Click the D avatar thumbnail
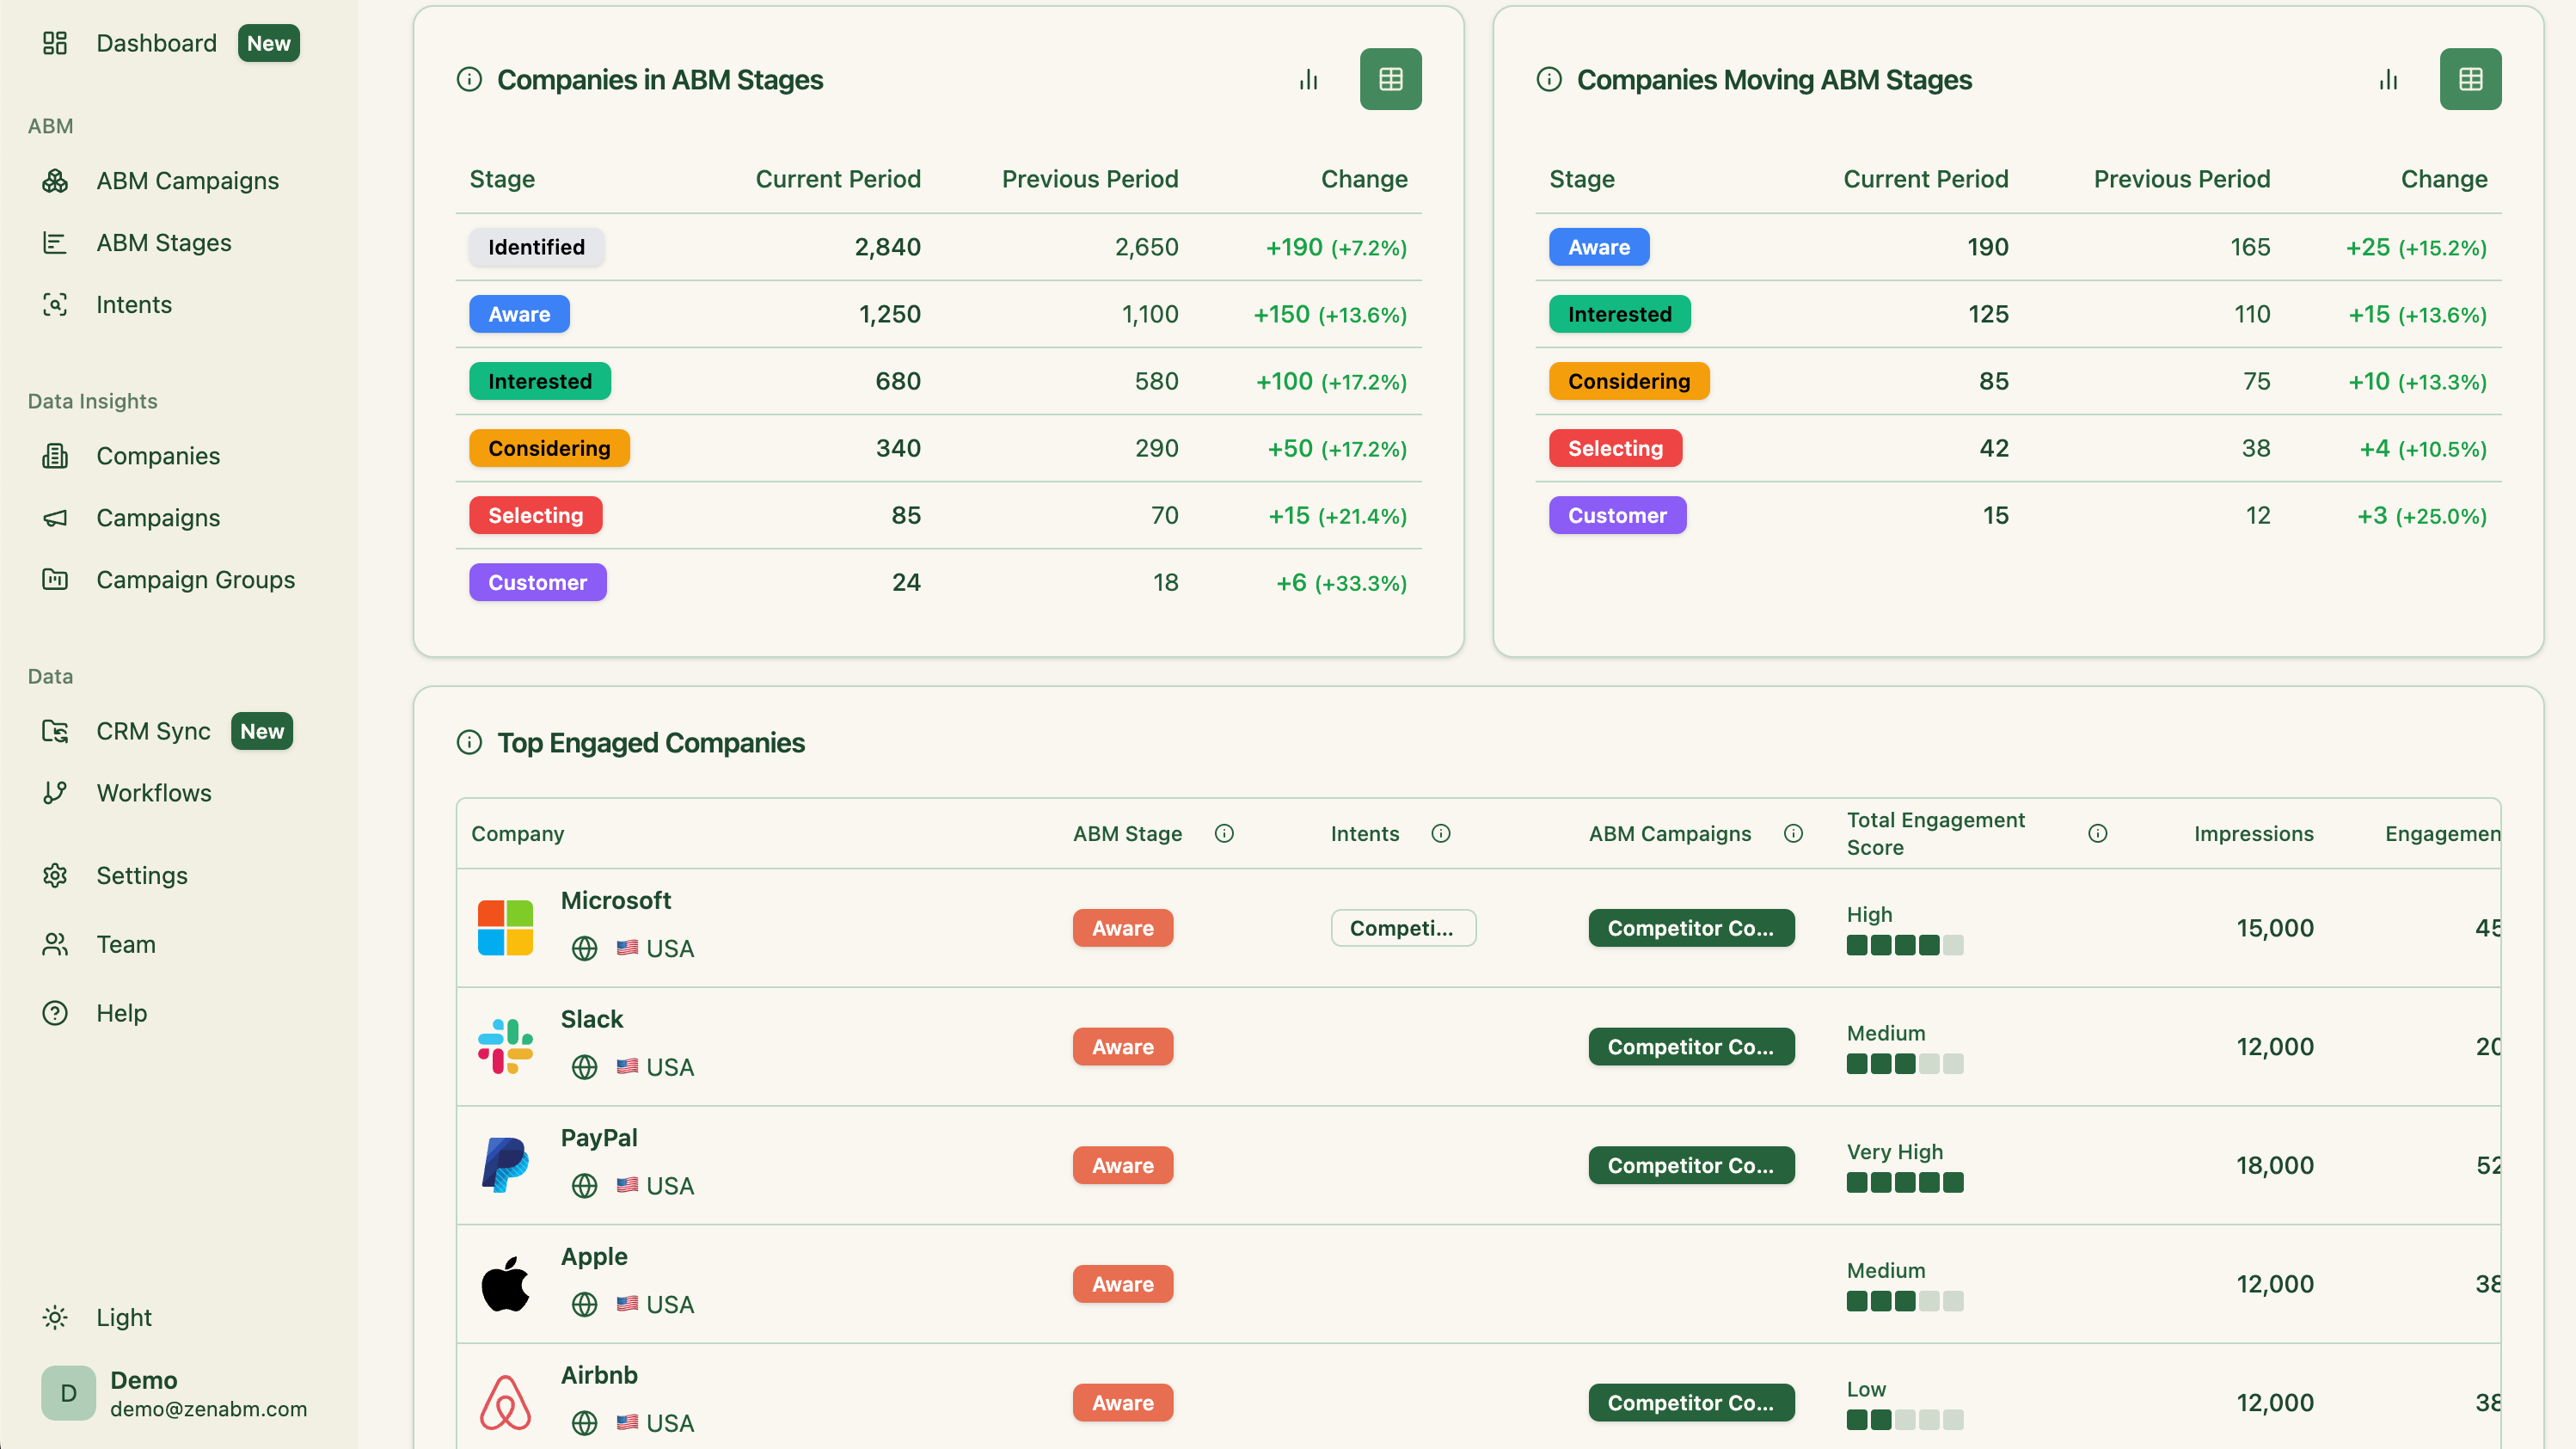 tap(68, 1393)
